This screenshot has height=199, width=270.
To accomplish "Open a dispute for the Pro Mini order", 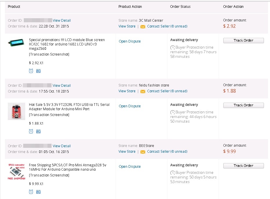I will 129,167.
